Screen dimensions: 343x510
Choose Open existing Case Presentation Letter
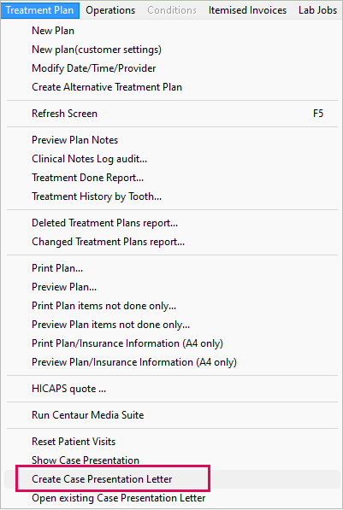click(172, 498)
